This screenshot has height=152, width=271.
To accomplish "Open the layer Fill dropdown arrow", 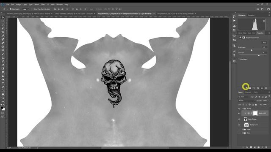I will pyautogui.click(x=268, y=105).
